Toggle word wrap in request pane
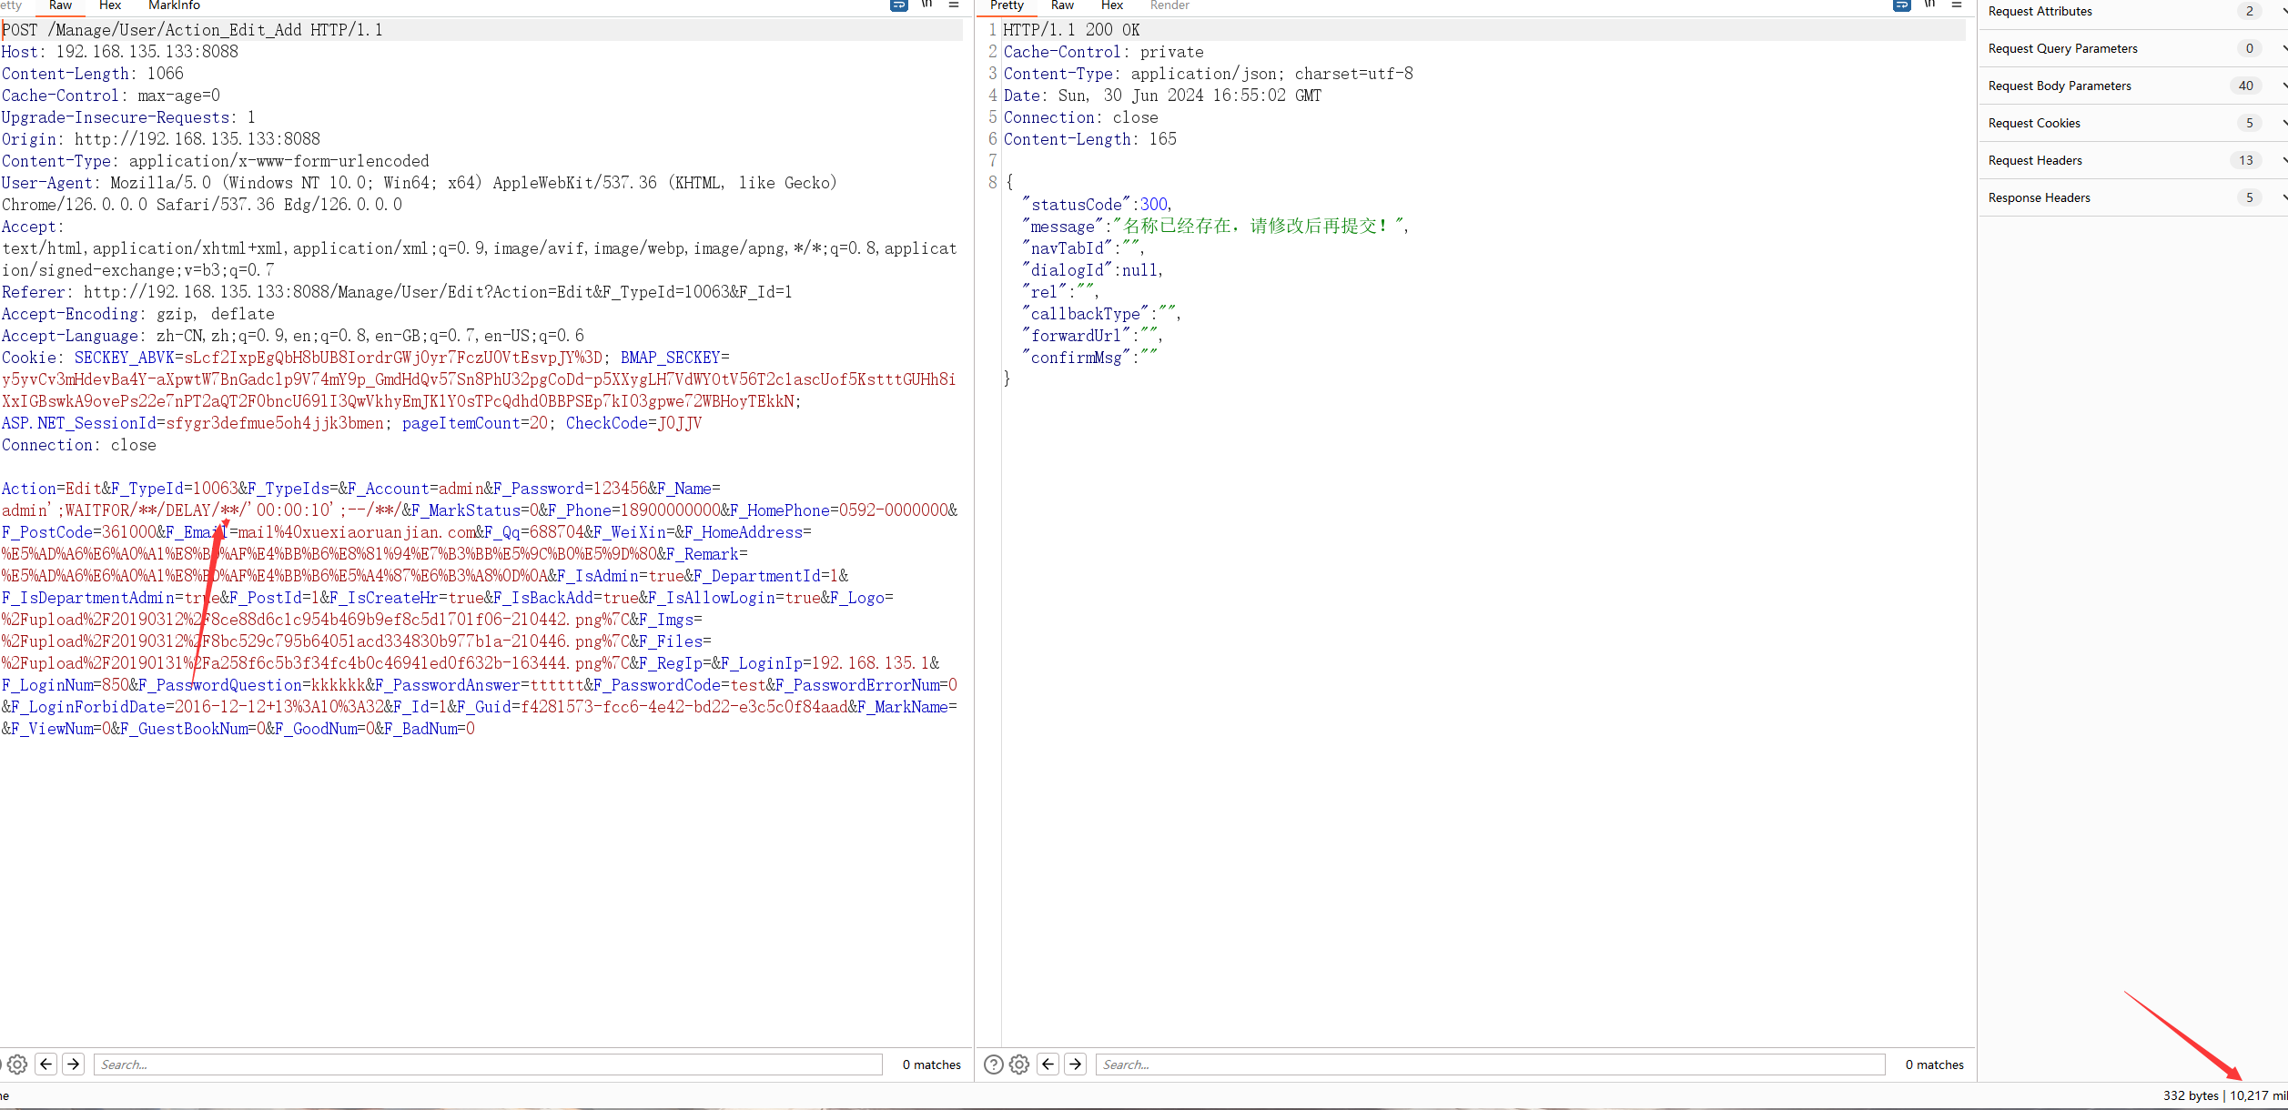The height and width of the screenshot is (1110, 2288). 898,5
